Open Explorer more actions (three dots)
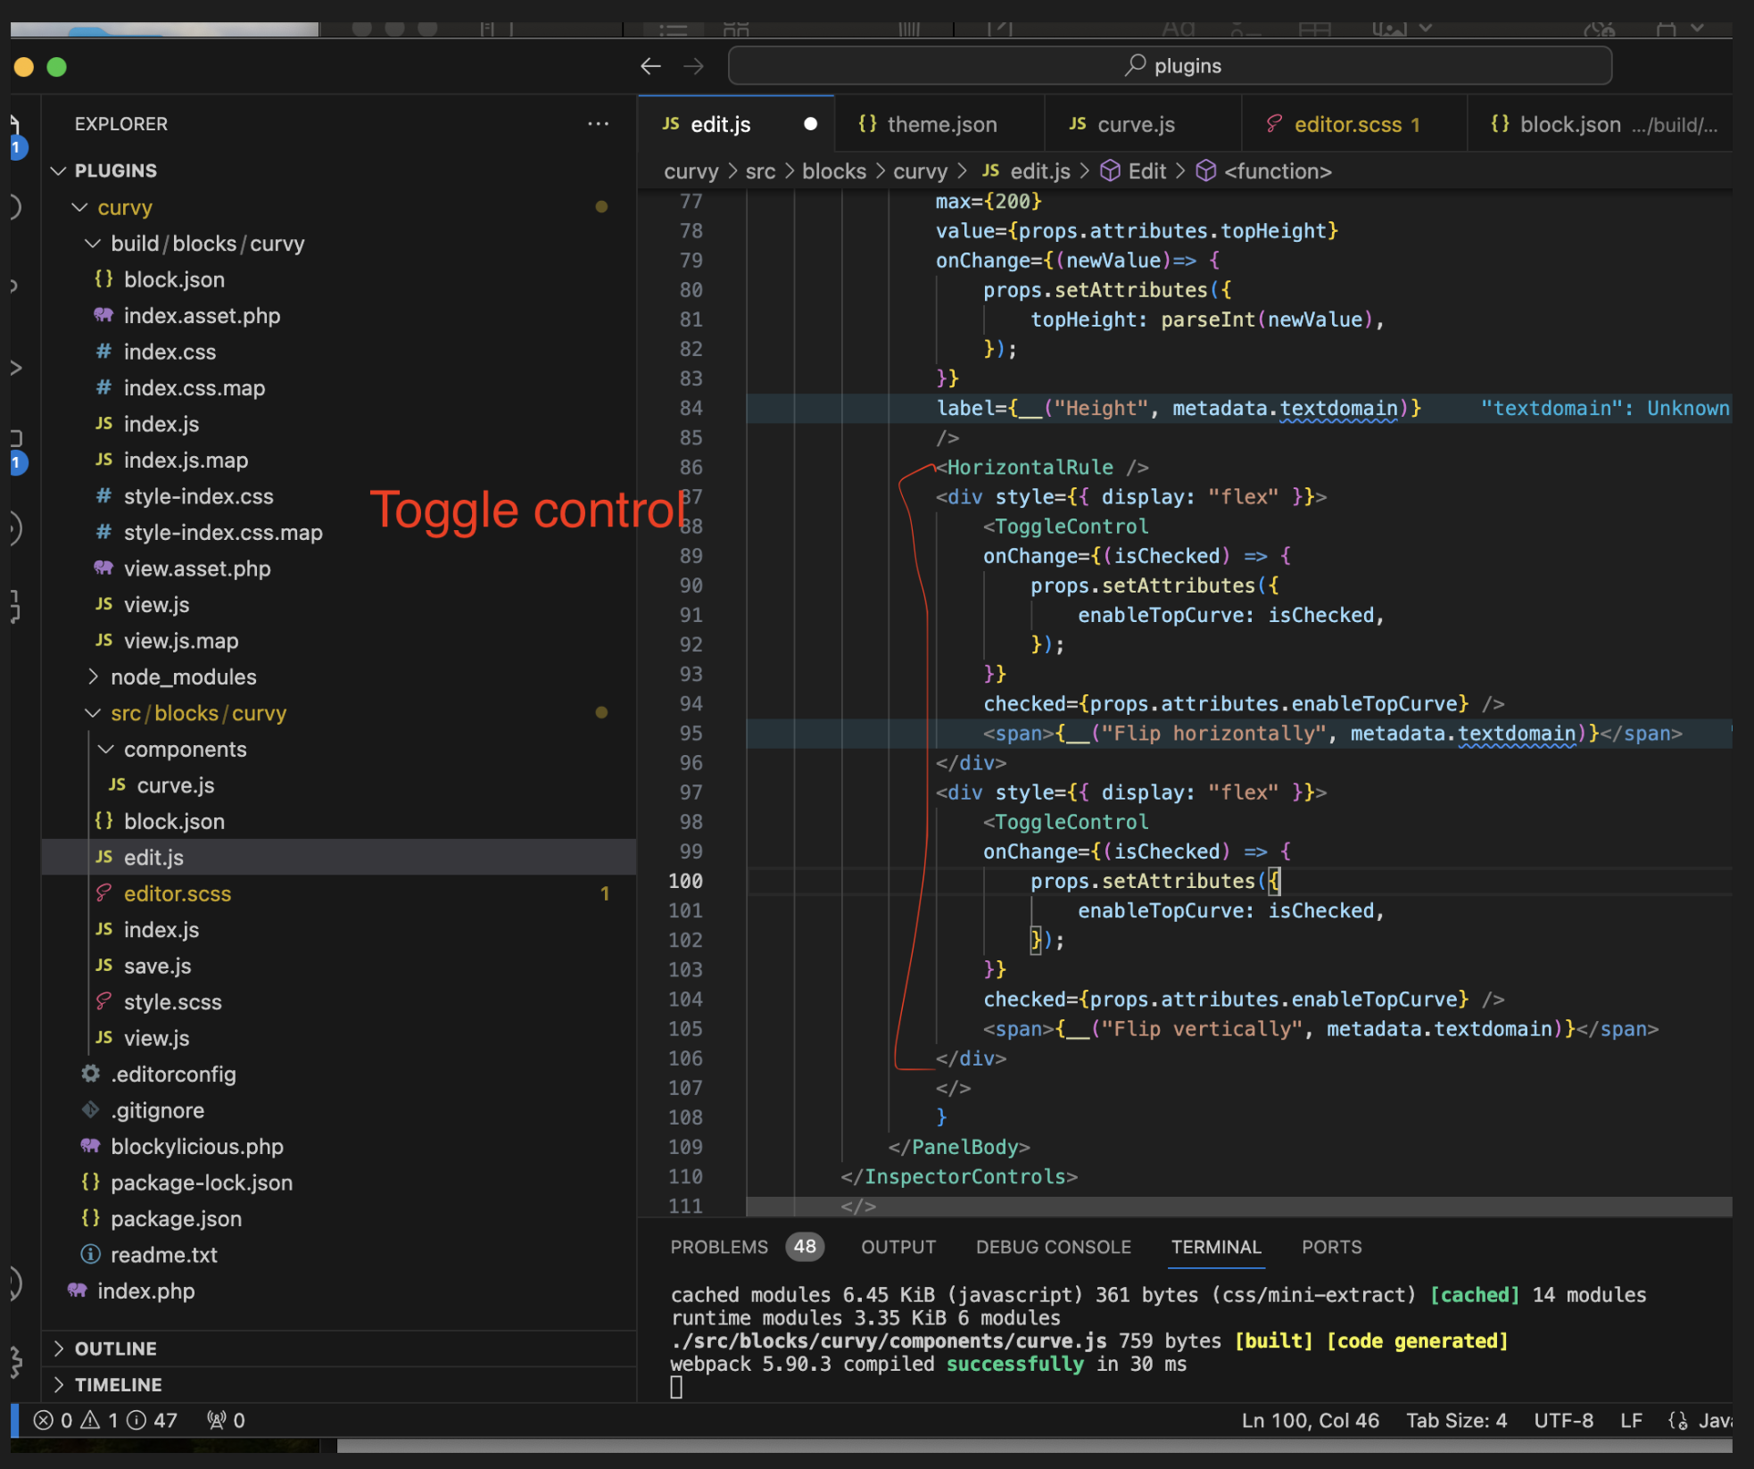 [x=599, y=124]
